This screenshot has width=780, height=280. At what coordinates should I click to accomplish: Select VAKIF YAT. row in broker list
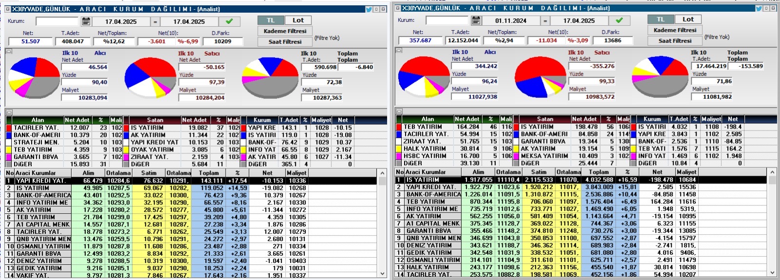[x=191, y=275]
